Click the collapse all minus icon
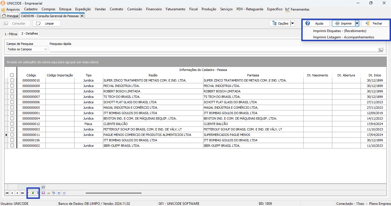This screenshot has width=391, height=206. 64,193
